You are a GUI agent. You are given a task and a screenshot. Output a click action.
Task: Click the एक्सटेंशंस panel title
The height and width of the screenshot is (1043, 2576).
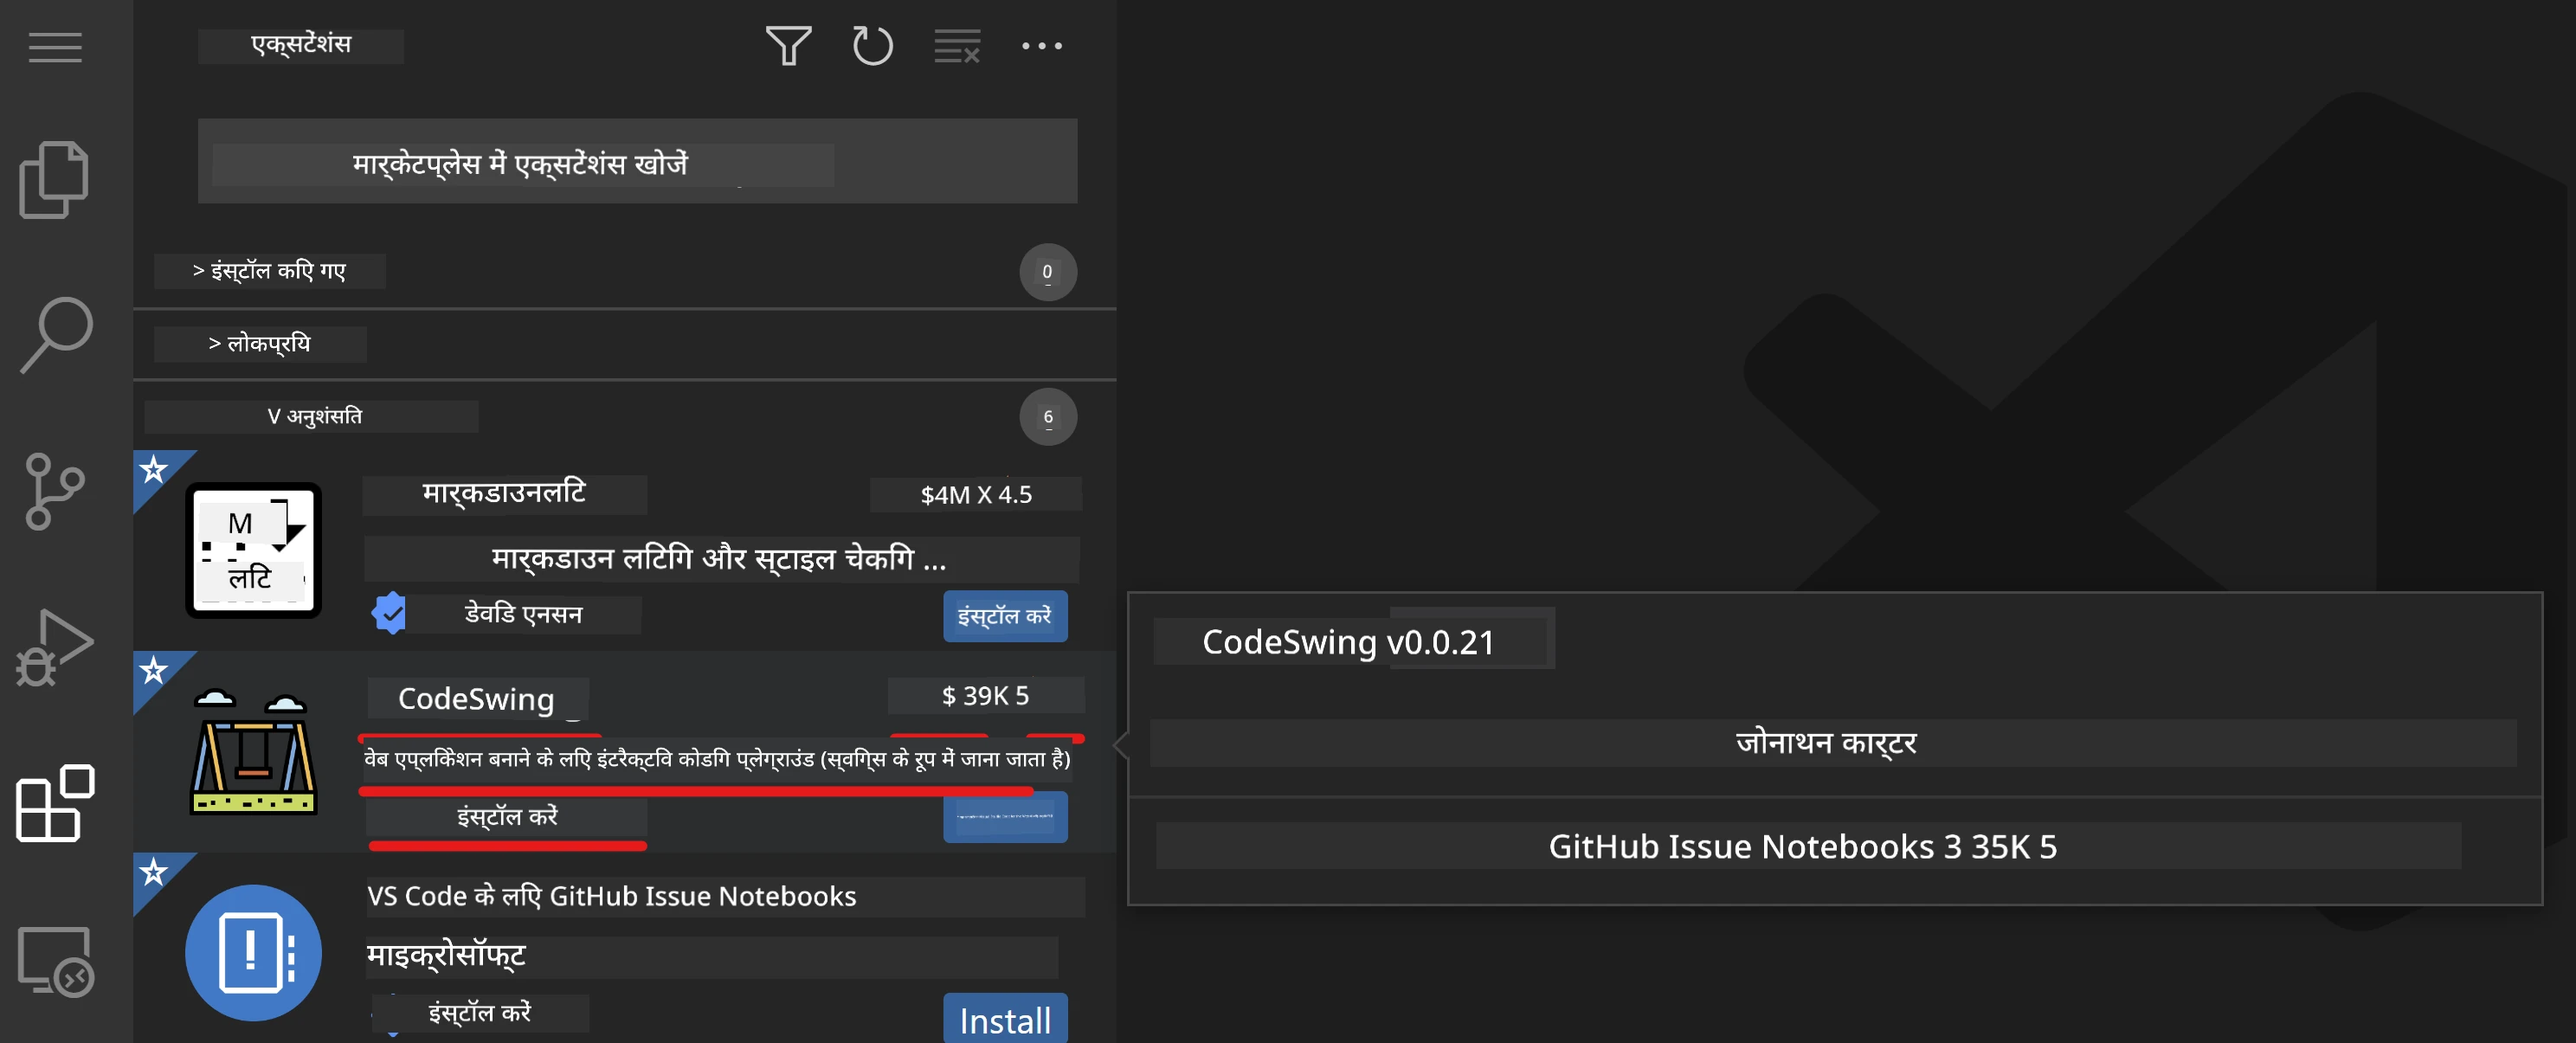[301, 45]
